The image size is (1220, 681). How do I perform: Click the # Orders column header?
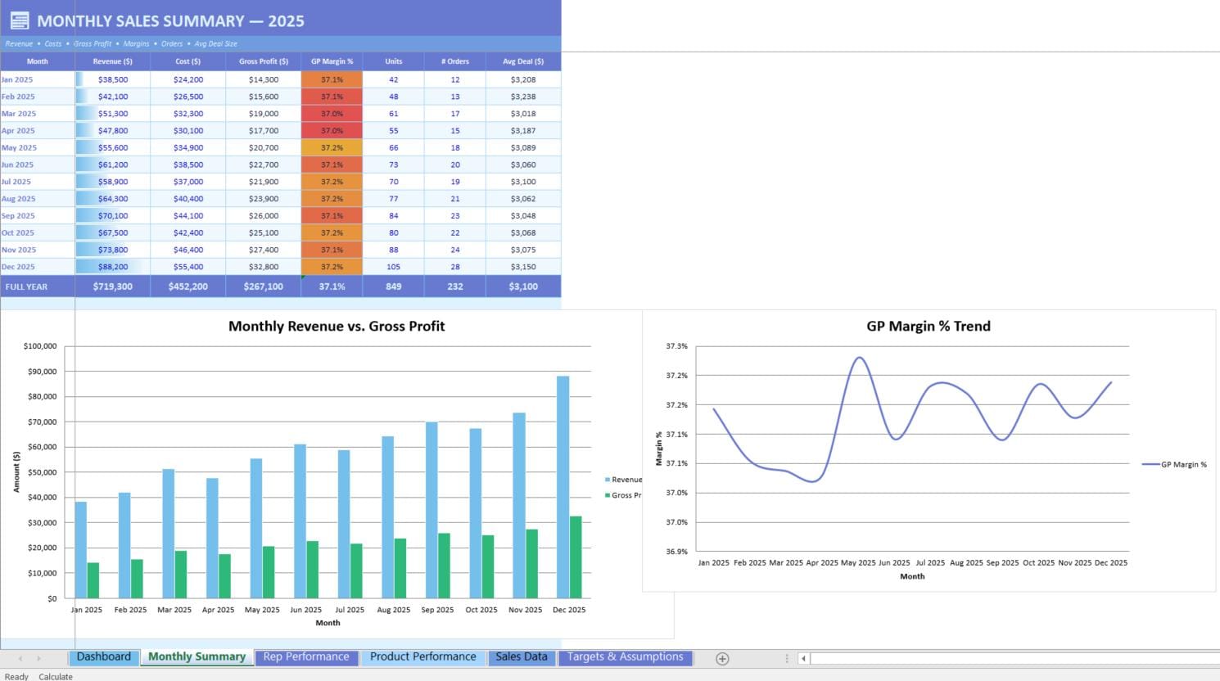coord(455,61)
